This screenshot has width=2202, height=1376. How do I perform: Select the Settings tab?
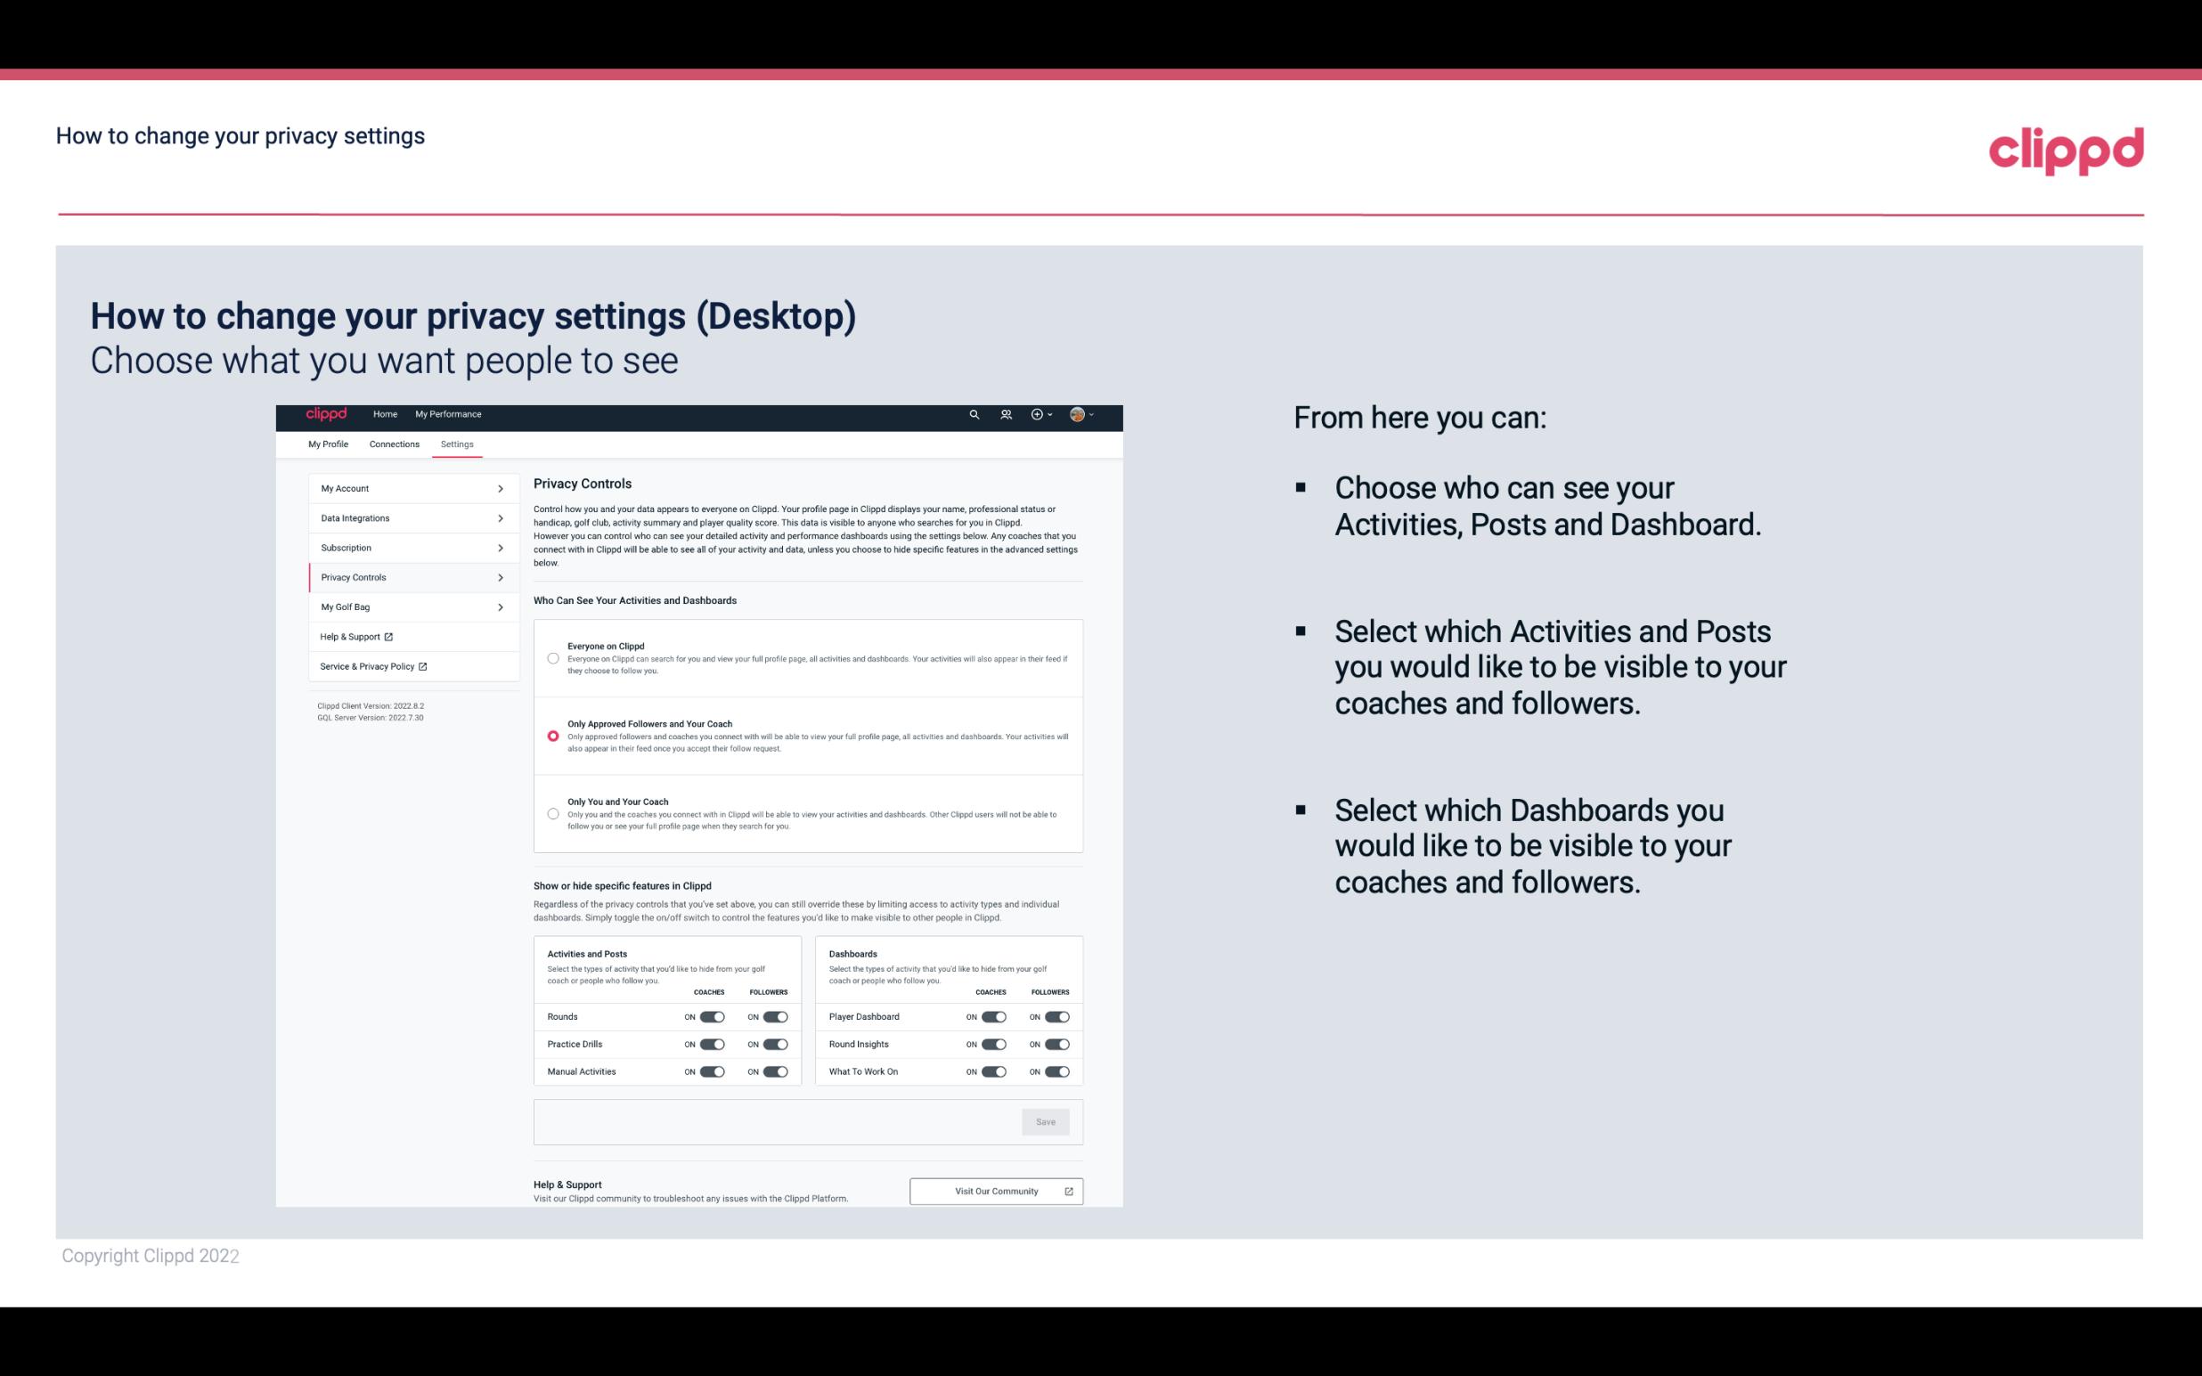pos(455,444)
